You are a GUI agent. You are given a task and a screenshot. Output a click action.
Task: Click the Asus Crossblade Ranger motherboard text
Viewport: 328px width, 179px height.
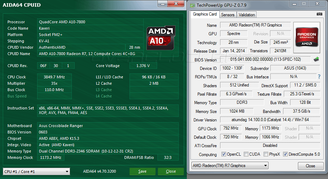pos(61,126)
